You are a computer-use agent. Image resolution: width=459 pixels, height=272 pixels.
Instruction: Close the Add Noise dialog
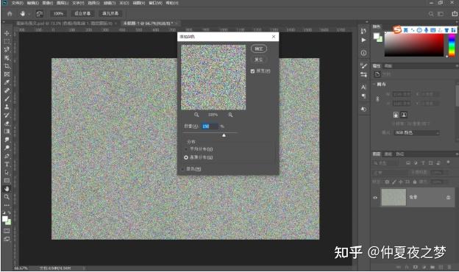pyautogui.click(x=274, y=37)
